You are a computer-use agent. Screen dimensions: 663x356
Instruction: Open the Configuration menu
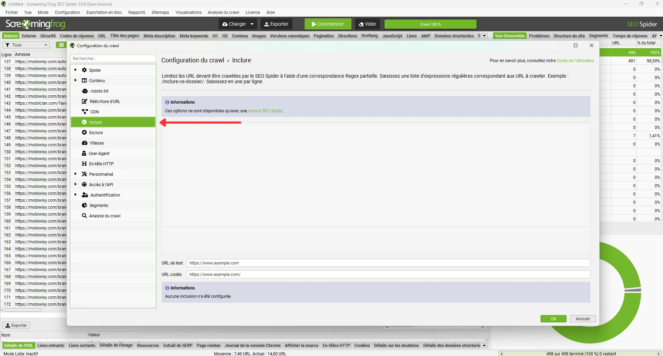pyautogui.click(x=67, y=12)
